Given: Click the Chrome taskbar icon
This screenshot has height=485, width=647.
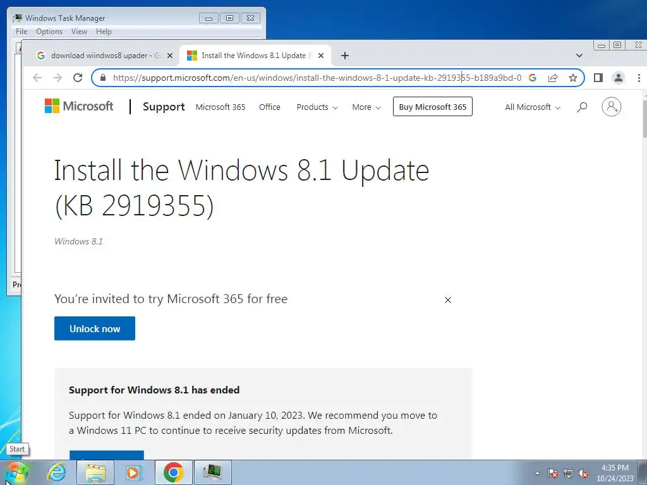Looking at the screenshot, I should (x=174, y=472).
